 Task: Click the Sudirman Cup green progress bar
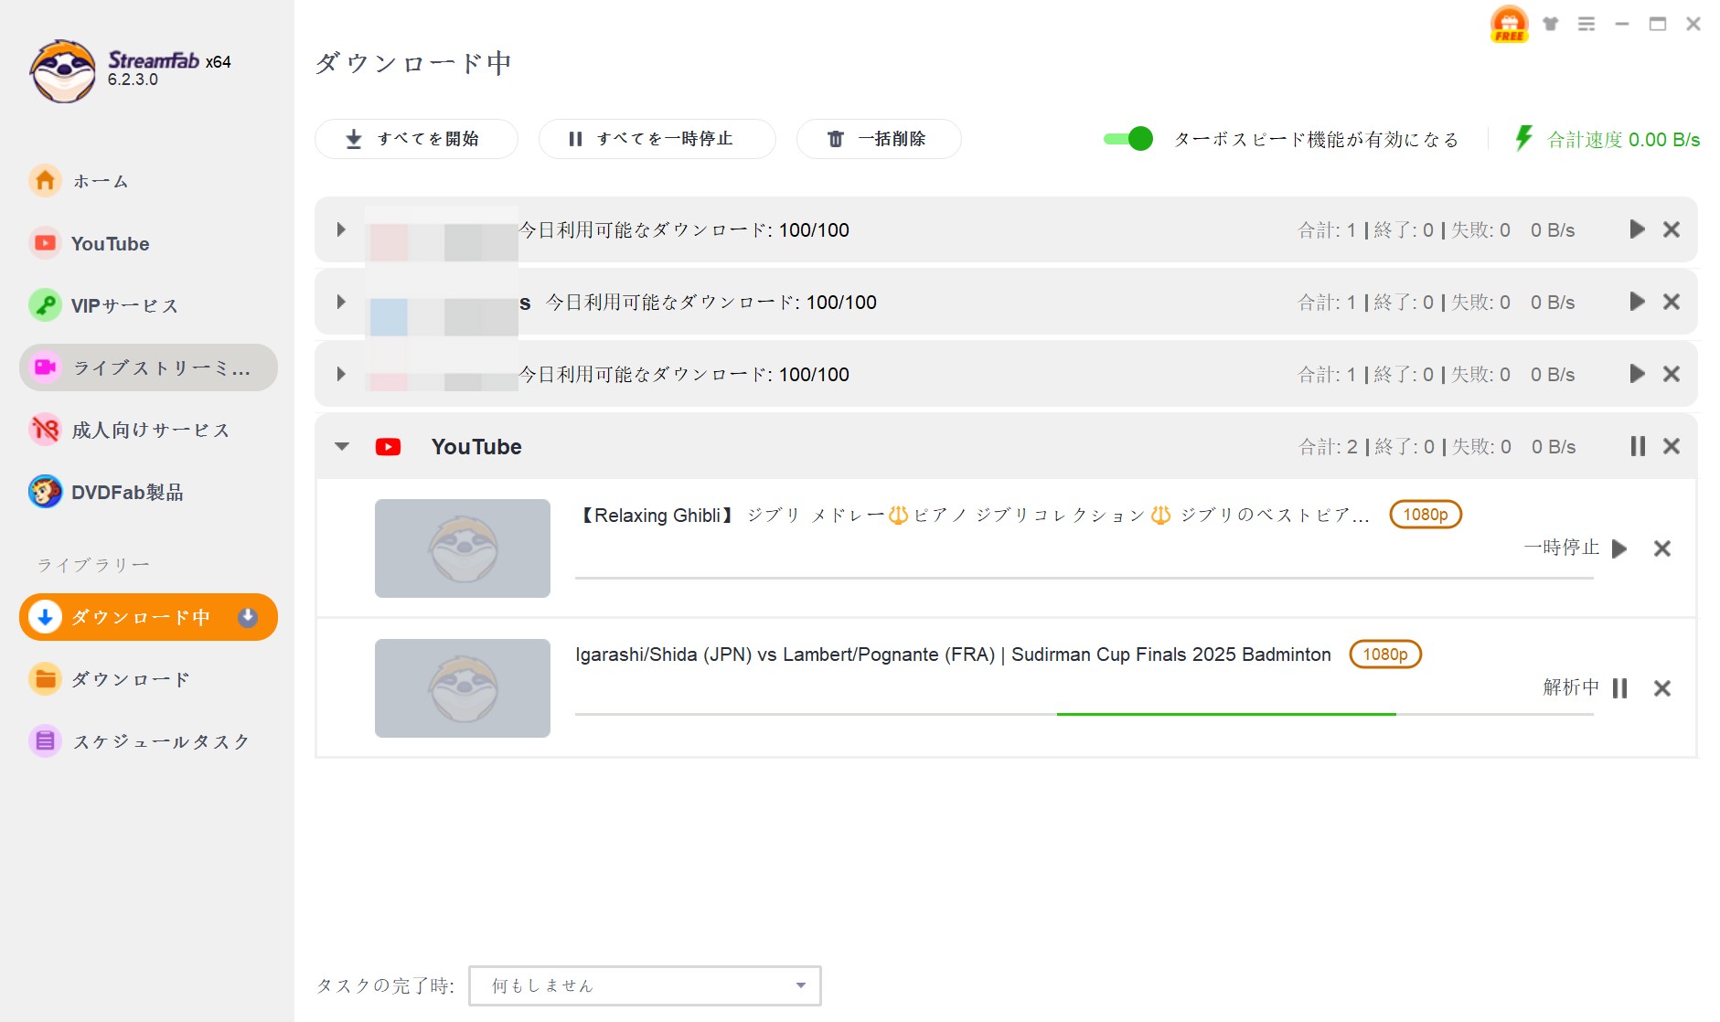pyautogui.click(x=1226, y=714)
